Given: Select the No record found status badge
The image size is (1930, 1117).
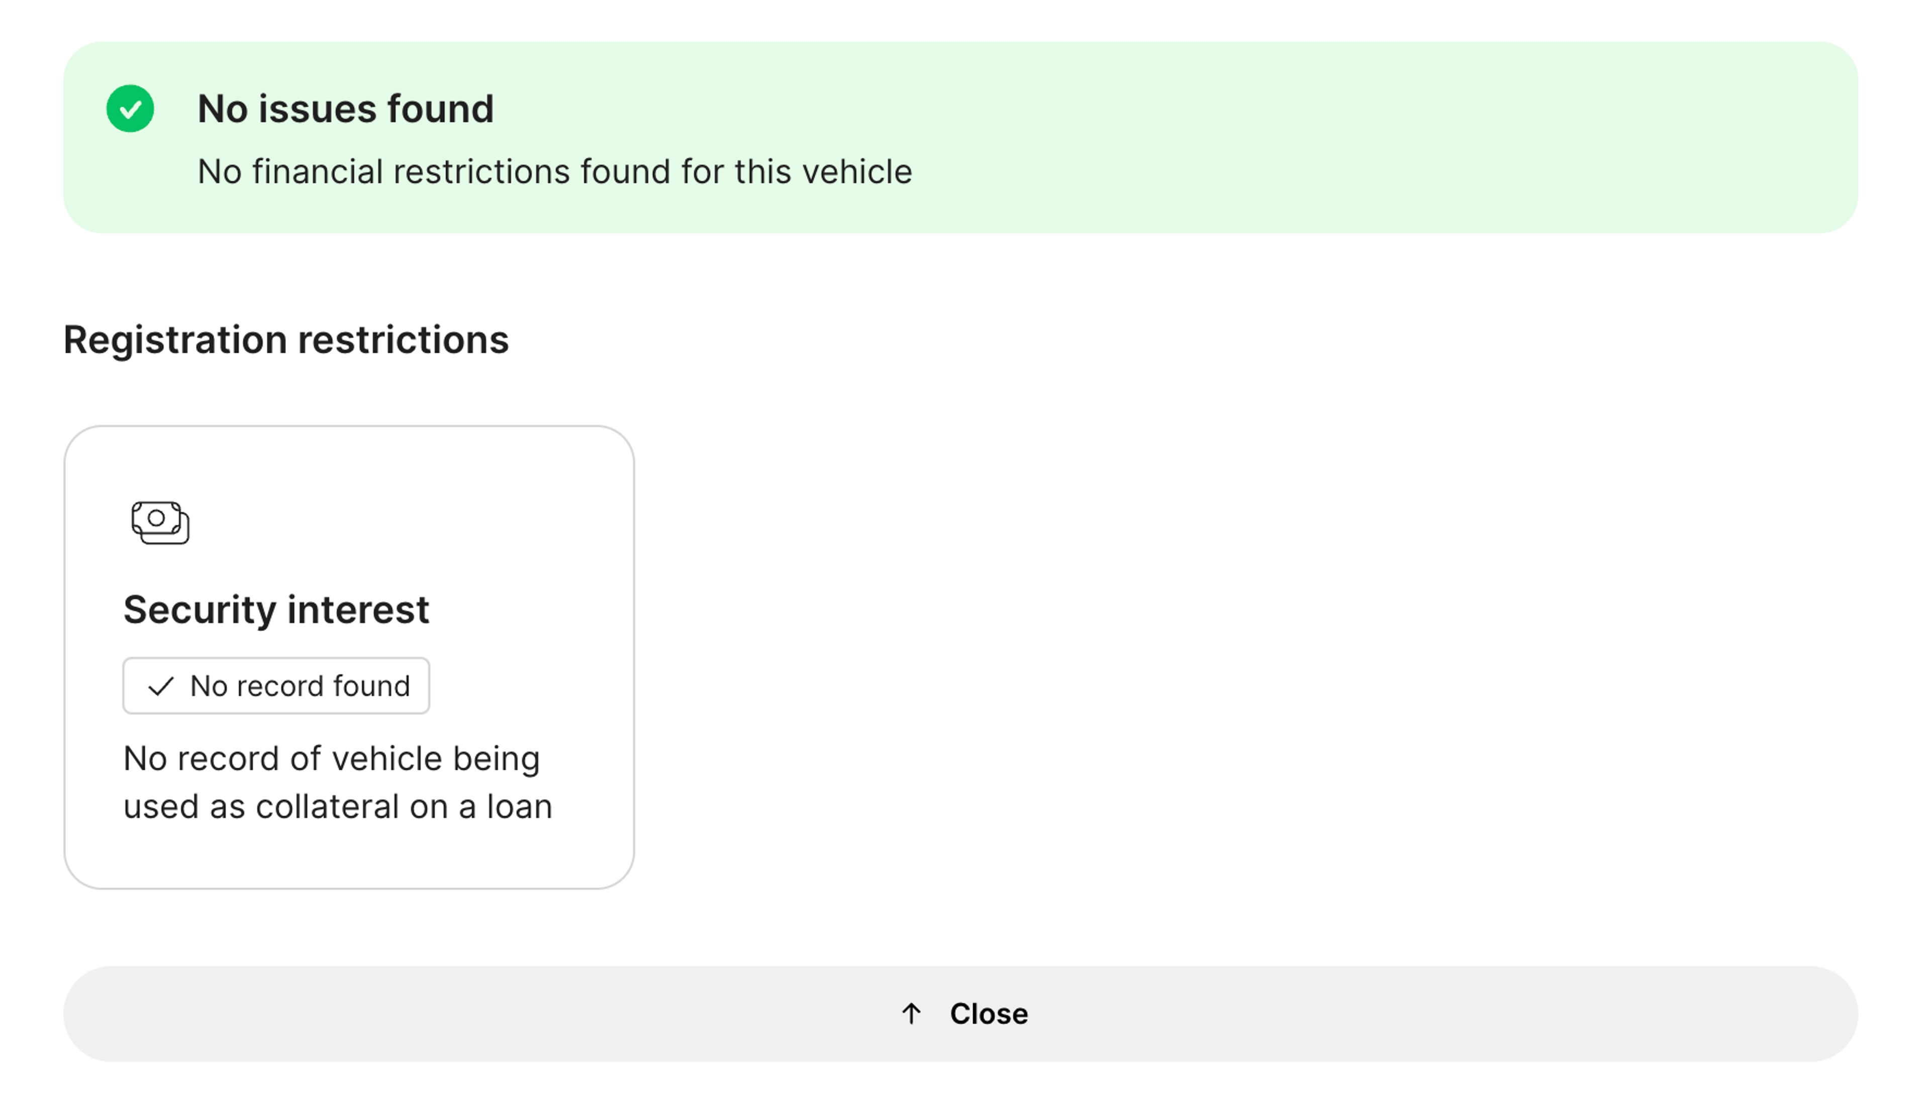Looking at the screenshot, I should 276,686.
